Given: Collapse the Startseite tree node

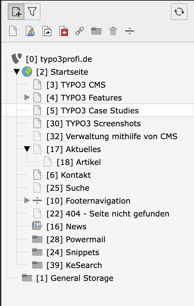Looking at the screenshot, I should coord(17,72).
